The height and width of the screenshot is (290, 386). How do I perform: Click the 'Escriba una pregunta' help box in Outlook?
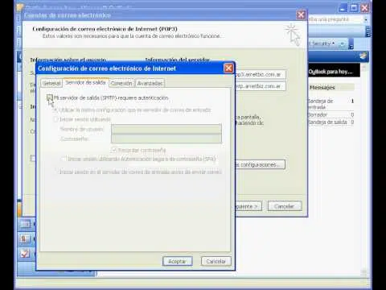tap(335, 19)
